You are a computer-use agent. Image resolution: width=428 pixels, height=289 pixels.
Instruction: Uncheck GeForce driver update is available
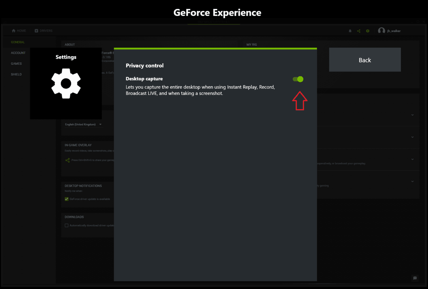click(x=66, y=199)
